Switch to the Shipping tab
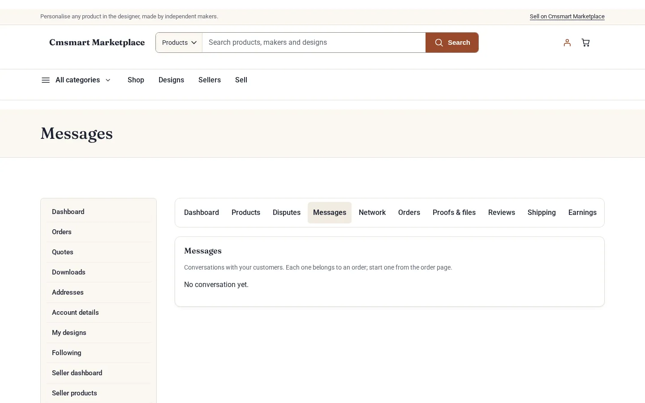The width and height of the screenshot is (645, 403). (542, 213)
